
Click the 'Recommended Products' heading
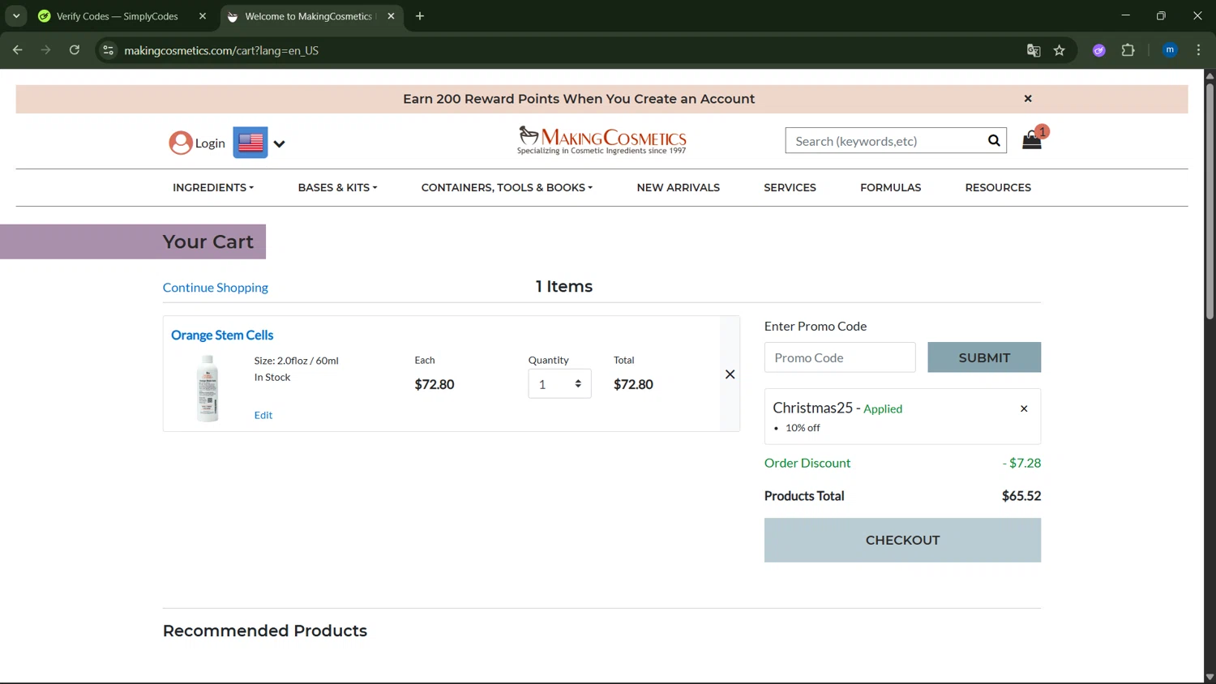pyautogui.click(x=265, y=631)
